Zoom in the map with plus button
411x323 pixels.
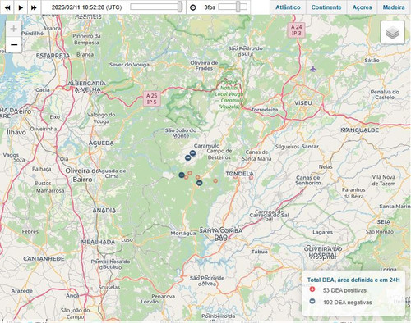13,29
